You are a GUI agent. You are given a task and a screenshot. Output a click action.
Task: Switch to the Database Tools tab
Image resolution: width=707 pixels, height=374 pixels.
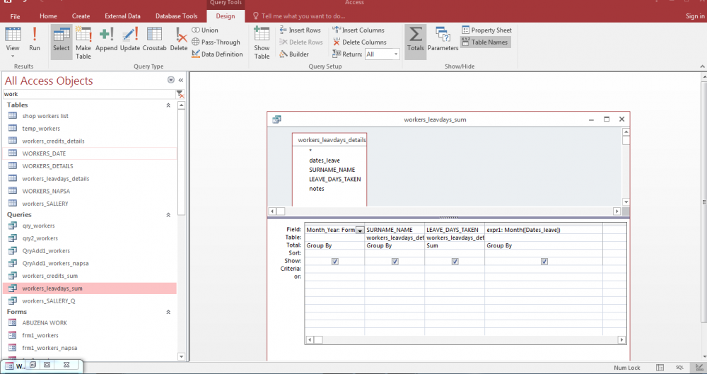point(176,16)
